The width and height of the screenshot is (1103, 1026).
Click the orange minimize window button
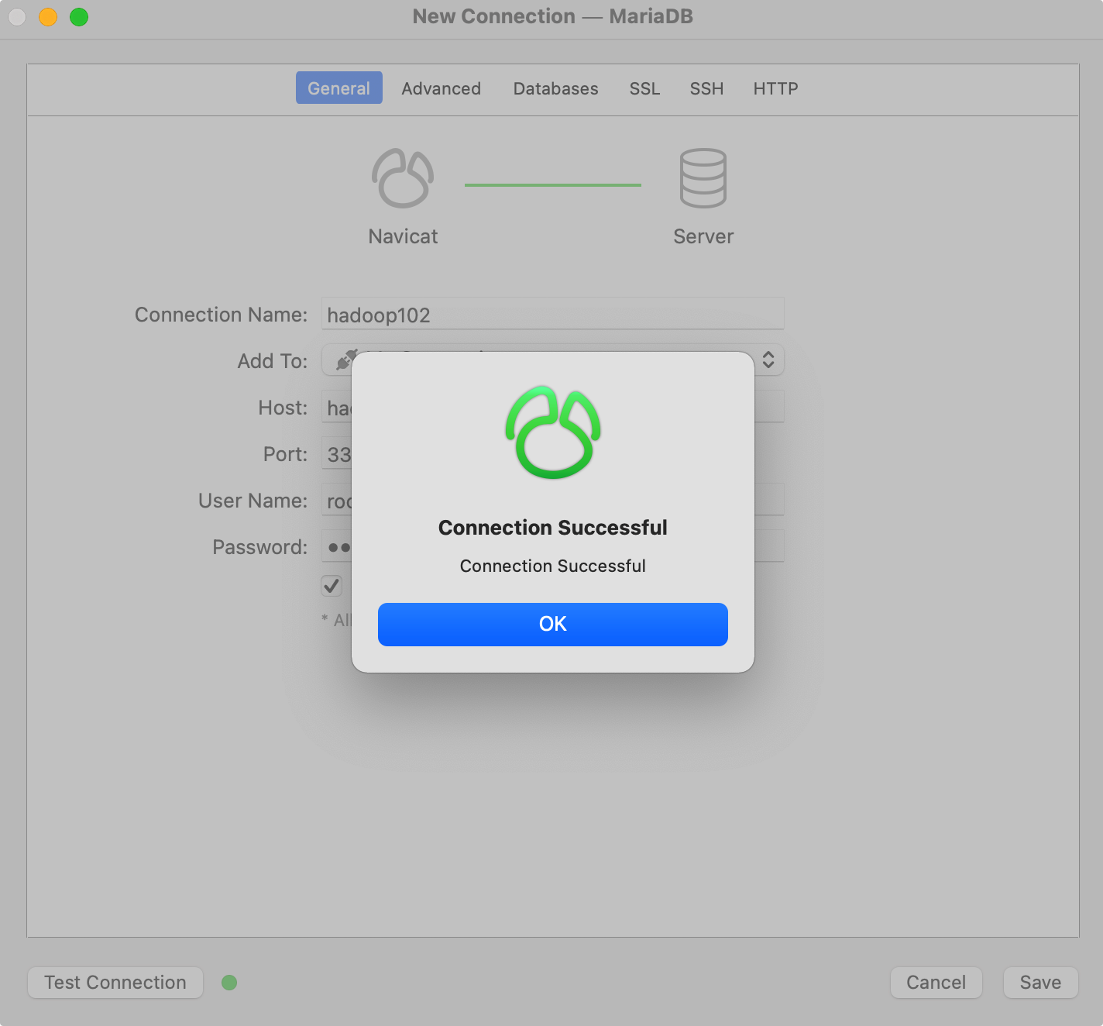pyautogui.click(x=48, y=17)
